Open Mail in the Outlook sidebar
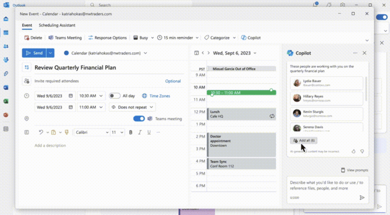The image size is (390, 215). pos(6,19)
